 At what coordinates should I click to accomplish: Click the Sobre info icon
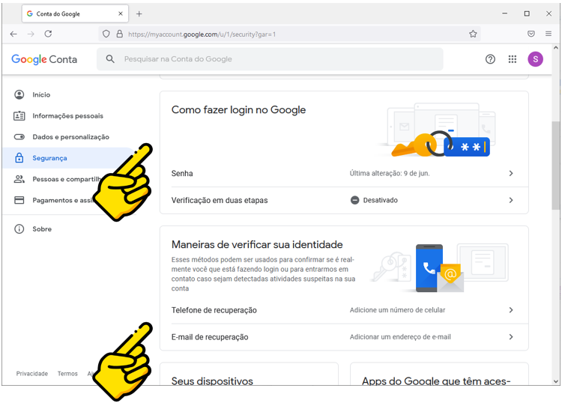coord(19,229)
